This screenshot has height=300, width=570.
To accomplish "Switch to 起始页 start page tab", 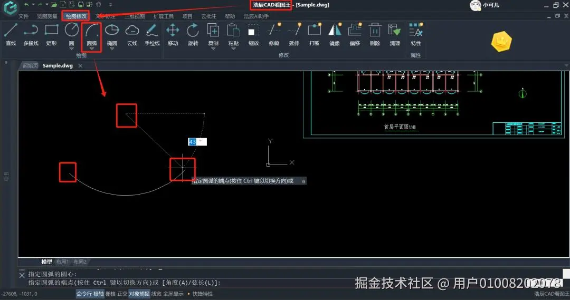I will (30, 66).
